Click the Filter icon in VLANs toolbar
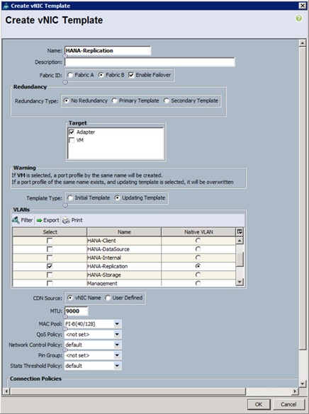This screenshot has height=414, width=309. (x=16, y=220)
